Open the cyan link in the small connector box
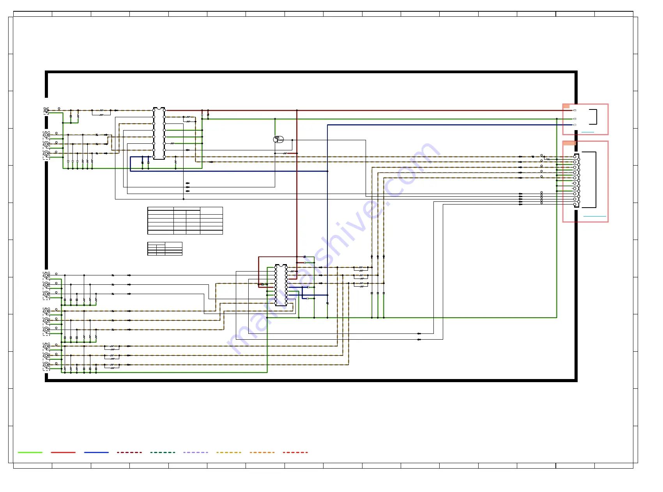 pos(588,132)
